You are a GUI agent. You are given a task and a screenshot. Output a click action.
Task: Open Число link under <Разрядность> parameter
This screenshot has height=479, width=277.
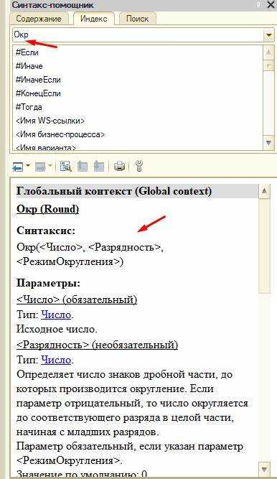[56, 360]
